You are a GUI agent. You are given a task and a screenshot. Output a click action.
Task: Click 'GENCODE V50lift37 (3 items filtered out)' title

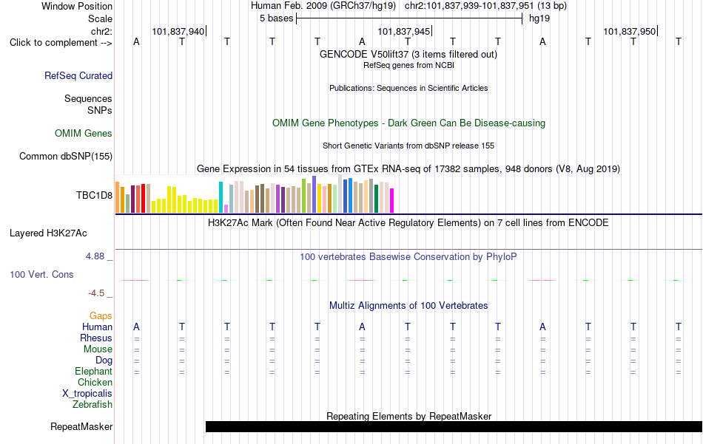pos(408,54)
